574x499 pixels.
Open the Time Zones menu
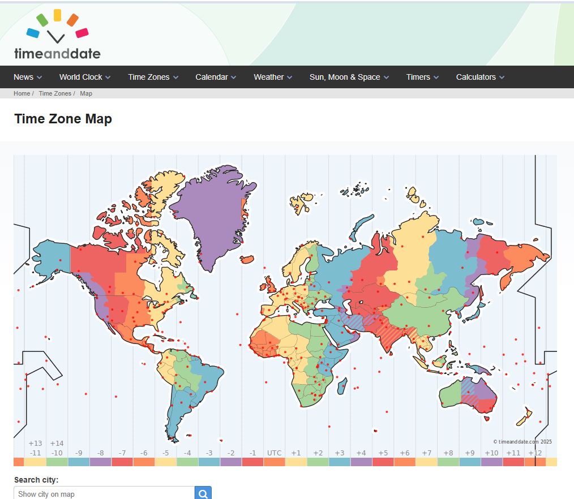(153, 77)
